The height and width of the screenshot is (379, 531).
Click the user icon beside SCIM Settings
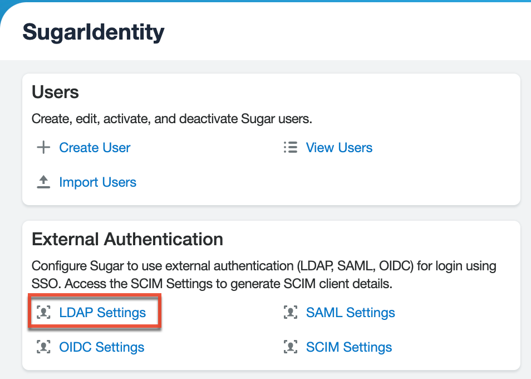click(x=290, y=347)
